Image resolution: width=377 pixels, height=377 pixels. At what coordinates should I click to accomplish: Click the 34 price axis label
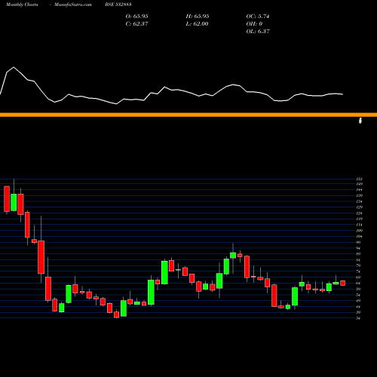[x=359, y=318]
